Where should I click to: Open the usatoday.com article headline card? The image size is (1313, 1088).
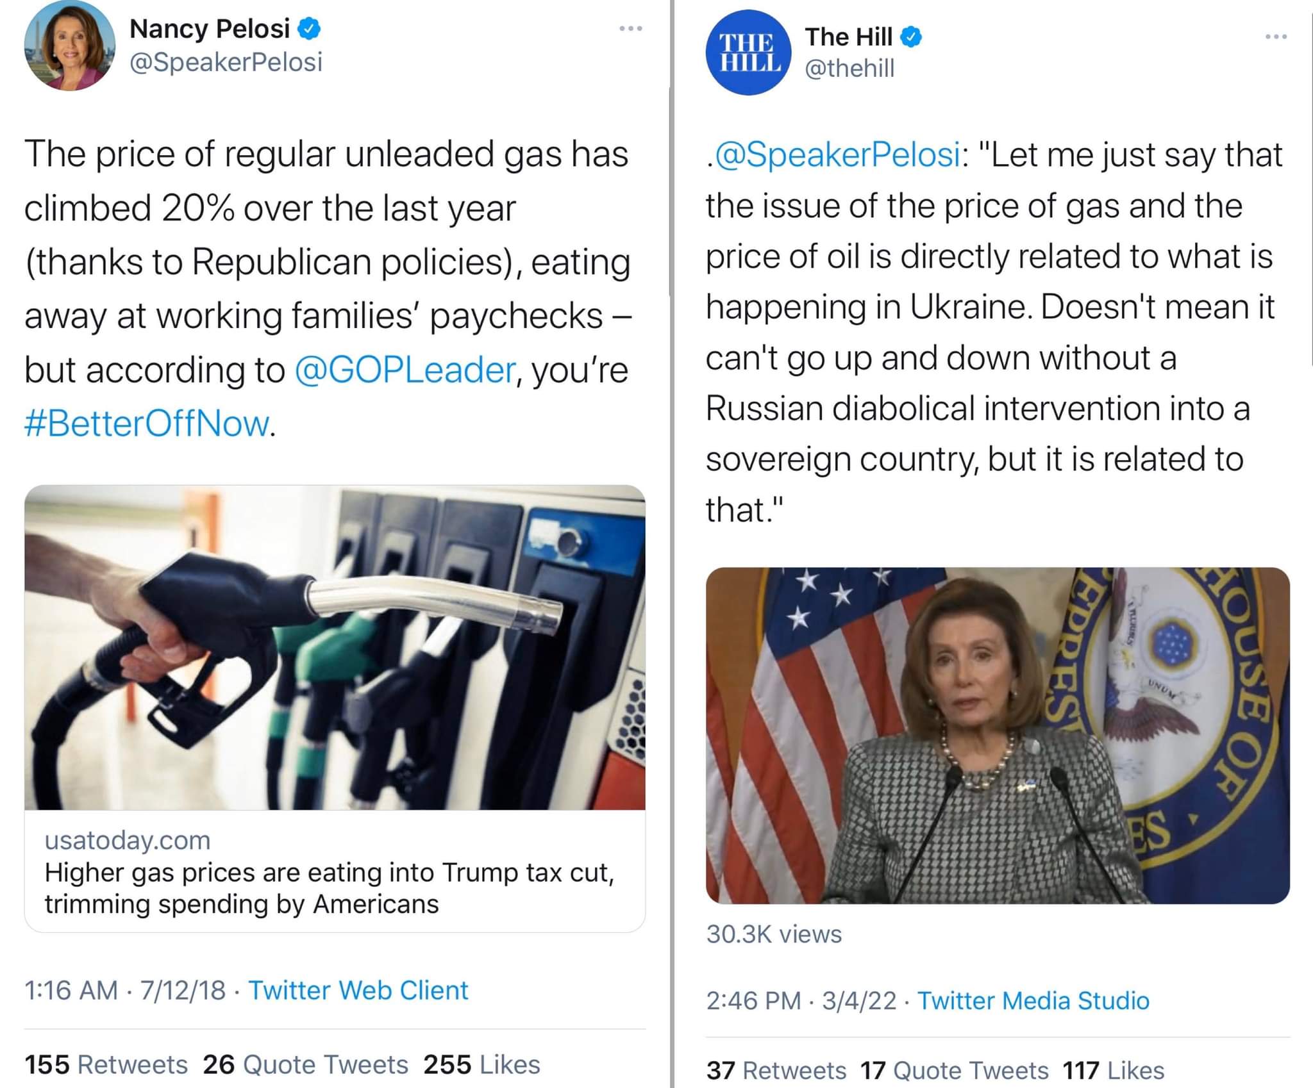335,871
